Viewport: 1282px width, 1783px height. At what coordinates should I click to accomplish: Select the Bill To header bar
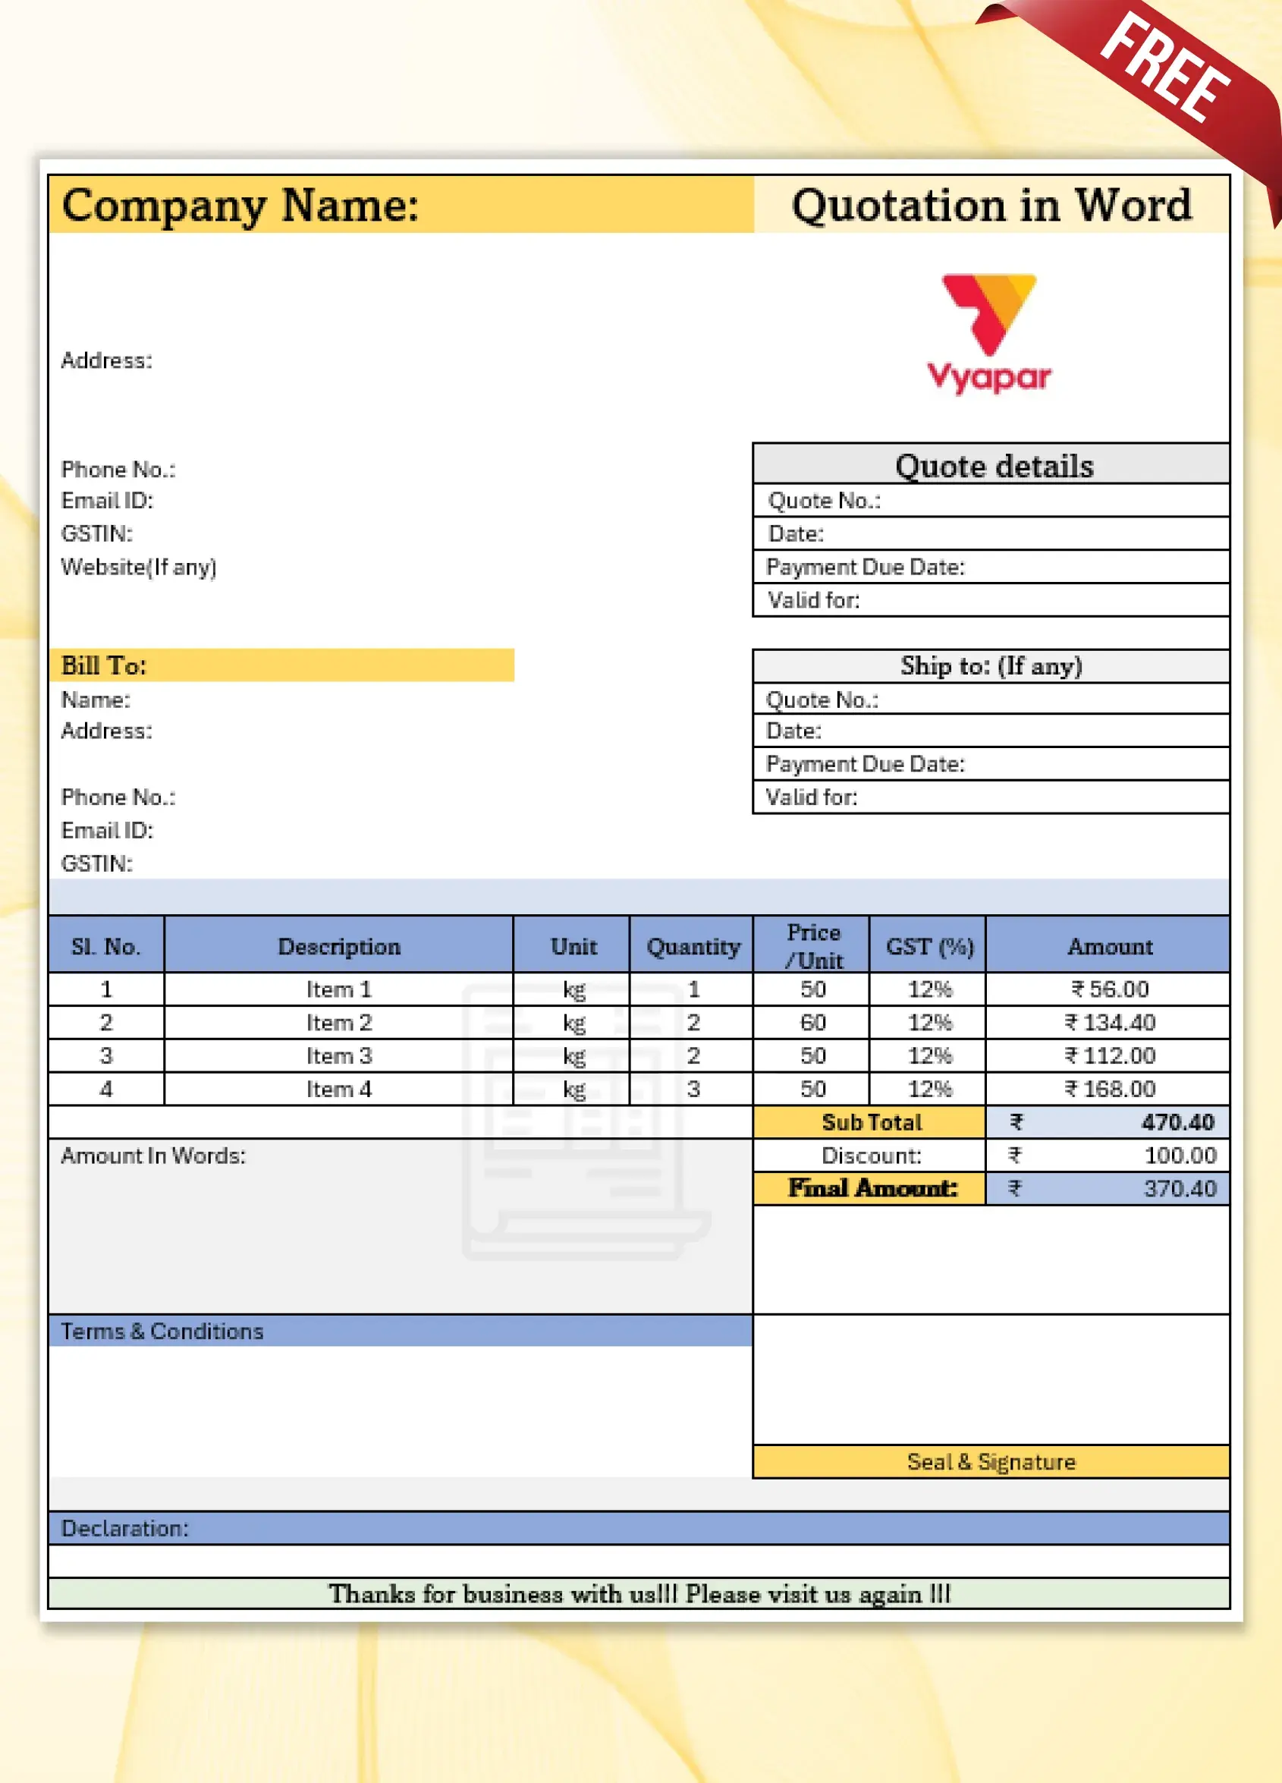(x=281, y=665)
